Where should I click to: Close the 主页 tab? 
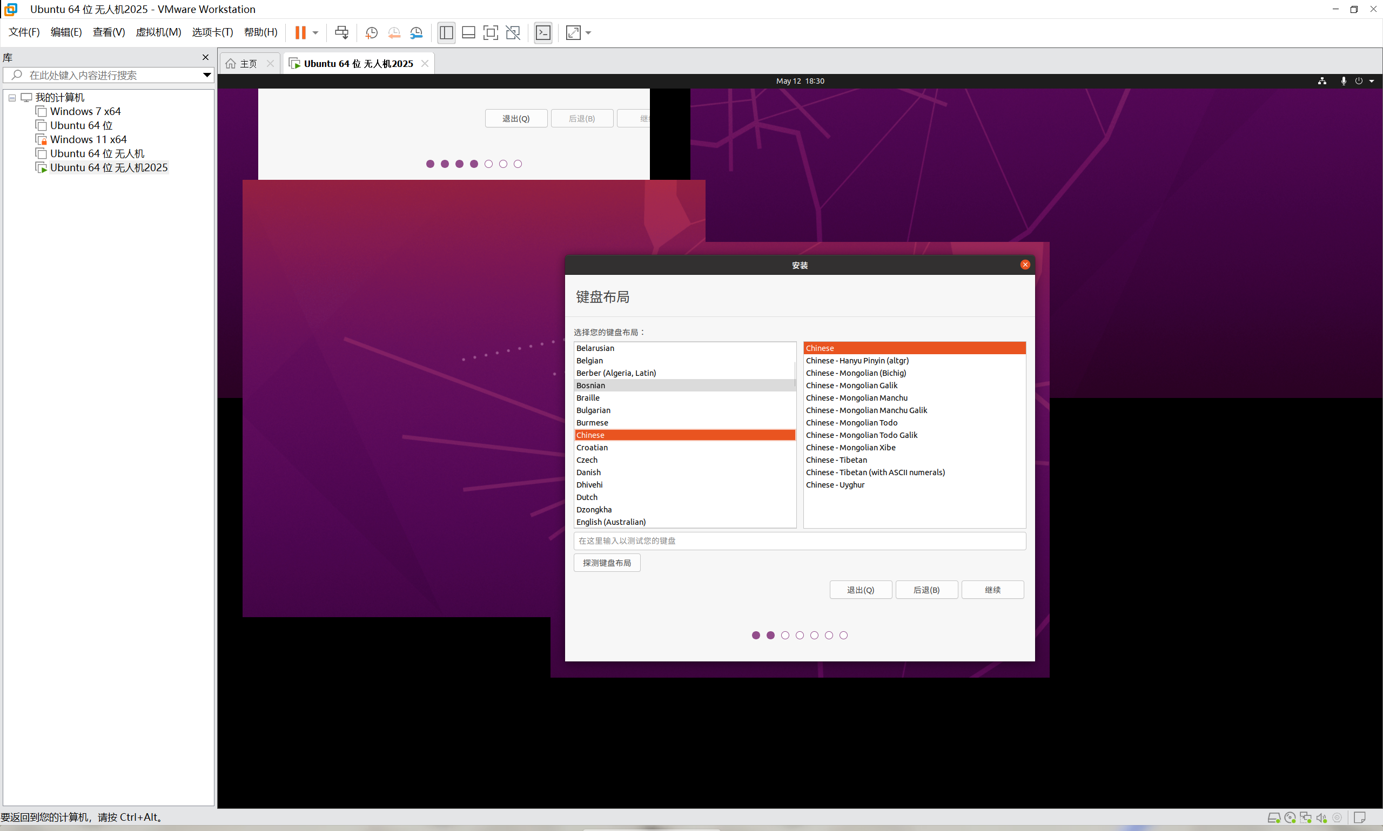point(270,63)
